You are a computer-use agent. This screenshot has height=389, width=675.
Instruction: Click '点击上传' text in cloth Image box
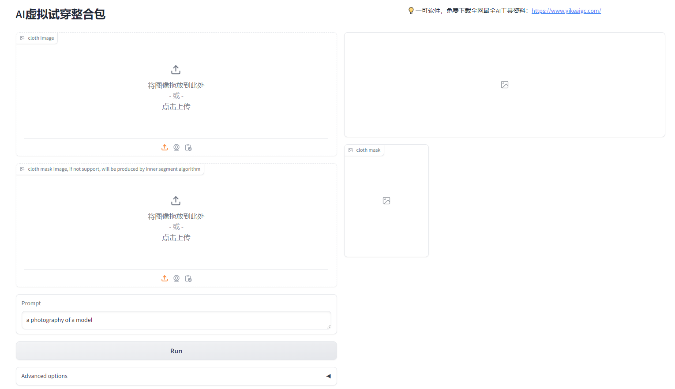coord(176,107)
